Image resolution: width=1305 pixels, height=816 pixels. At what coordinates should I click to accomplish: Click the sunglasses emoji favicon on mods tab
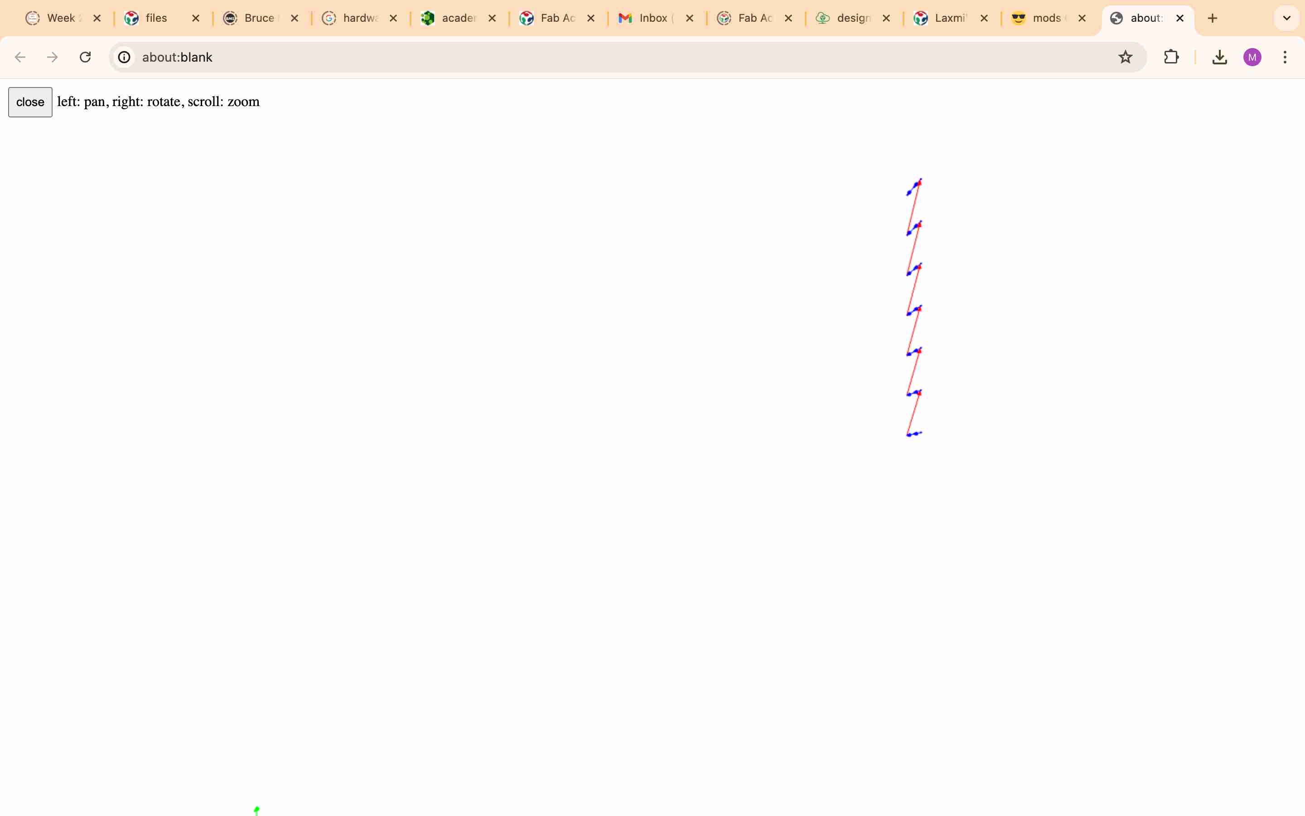pyautogui.click(x=1018, y=18)
